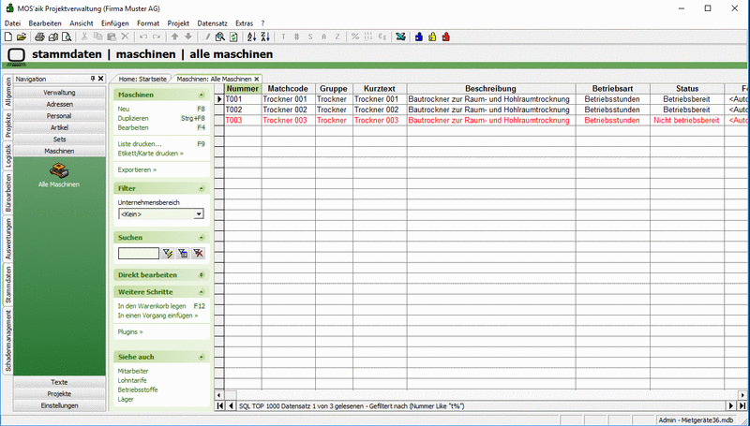The width and height of the screenshot is (750, 426).
Task: Collapse the Siehe auch section
Action: point(202,357)
